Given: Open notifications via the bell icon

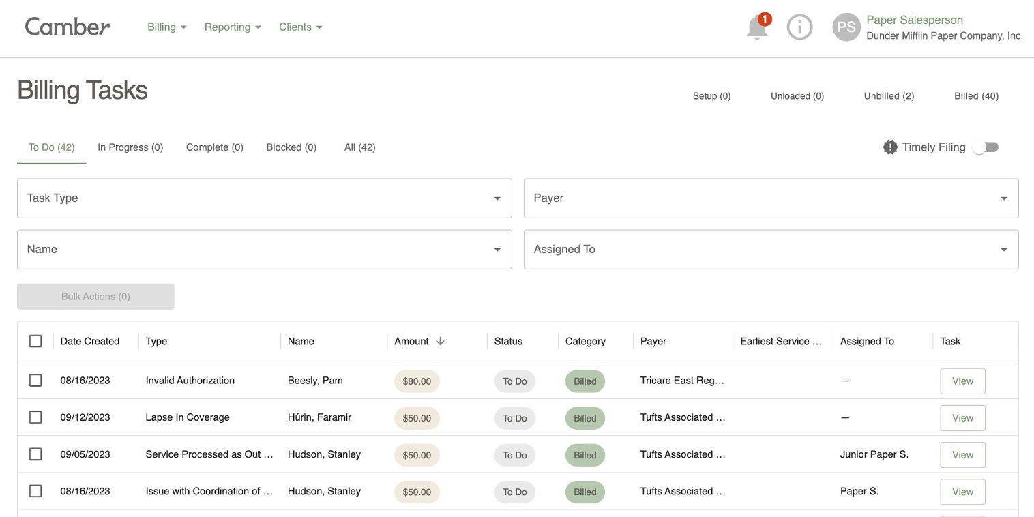Looking at the screenshot, I should (x=756, y=27).
